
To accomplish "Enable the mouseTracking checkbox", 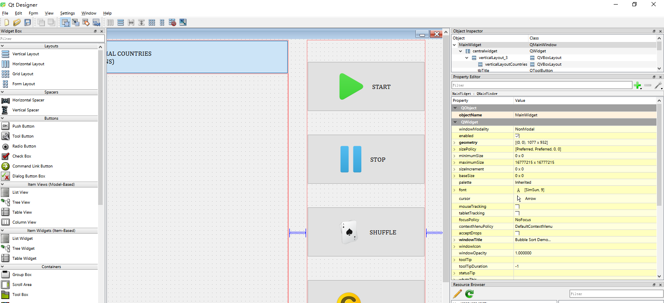I will [x=517, y=207].
